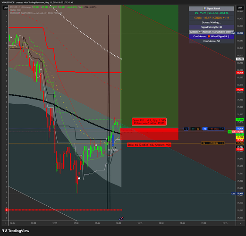
Task: Click the 17:30 time axis label
Action: tap(76, 223)
